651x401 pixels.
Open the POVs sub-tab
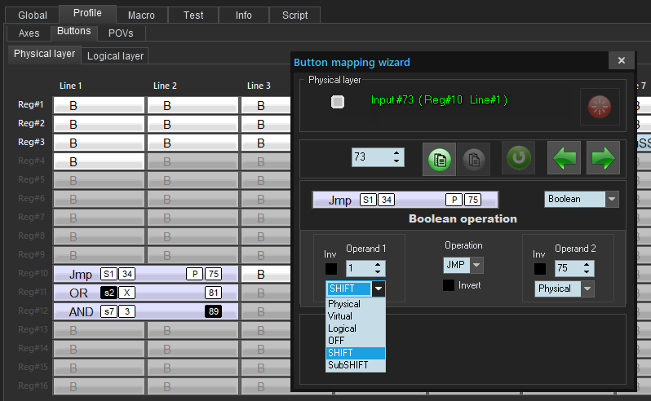click(121, 33)
